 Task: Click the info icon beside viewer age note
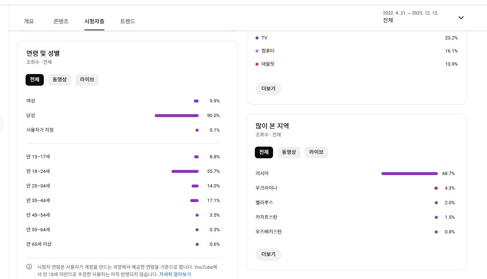coord(29,267)
